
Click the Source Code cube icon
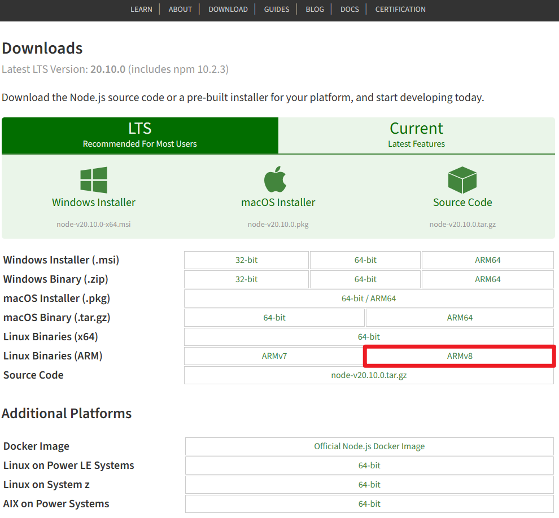coord(462,180)
